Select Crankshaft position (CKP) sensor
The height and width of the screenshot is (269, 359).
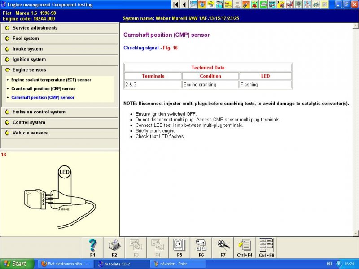[x=44, y=89]
